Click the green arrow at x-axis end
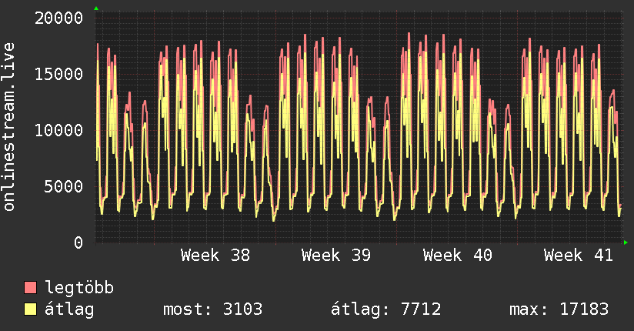Screen dimensions: 634x331 click(626, 242)
